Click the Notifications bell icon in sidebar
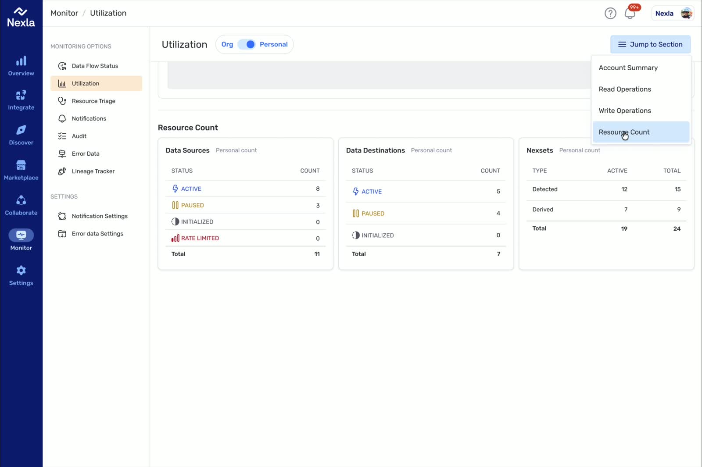This screenshot has height=467, width=702. (63, 118)
